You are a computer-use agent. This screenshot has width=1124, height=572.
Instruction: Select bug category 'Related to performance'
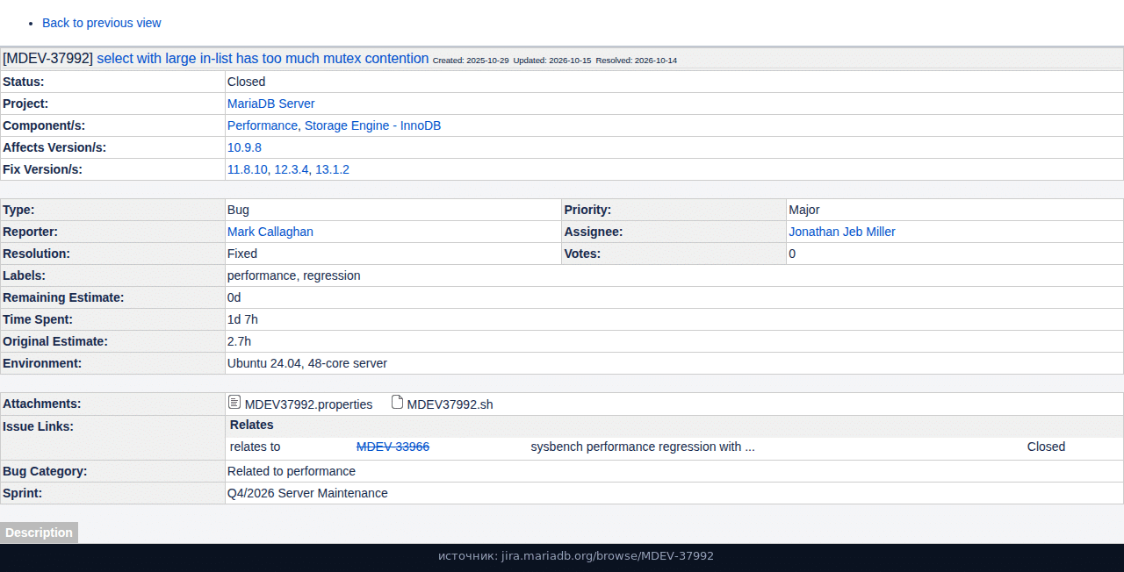pos(291,471)
